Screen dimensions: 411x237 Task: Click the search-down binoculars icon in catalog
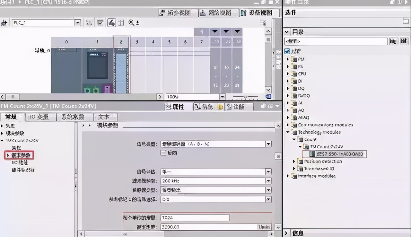(x=393, y=41)
